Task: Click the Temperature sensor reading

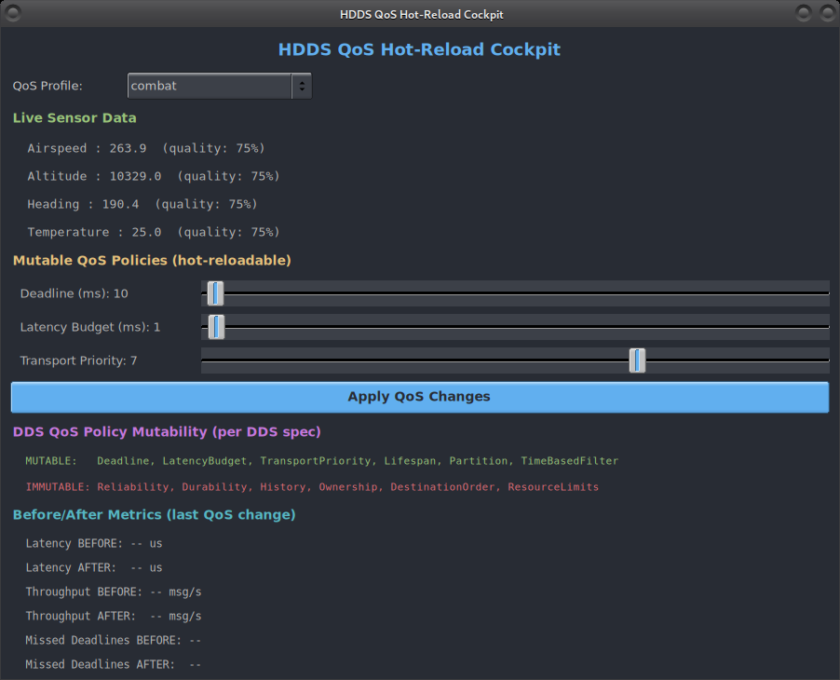Action: 154,232
